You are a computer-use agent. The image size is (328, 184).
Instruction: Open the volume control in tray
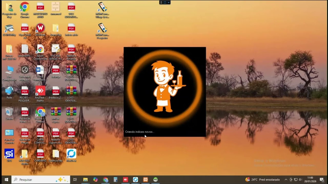pyautogui.click(x=300, y=180)
